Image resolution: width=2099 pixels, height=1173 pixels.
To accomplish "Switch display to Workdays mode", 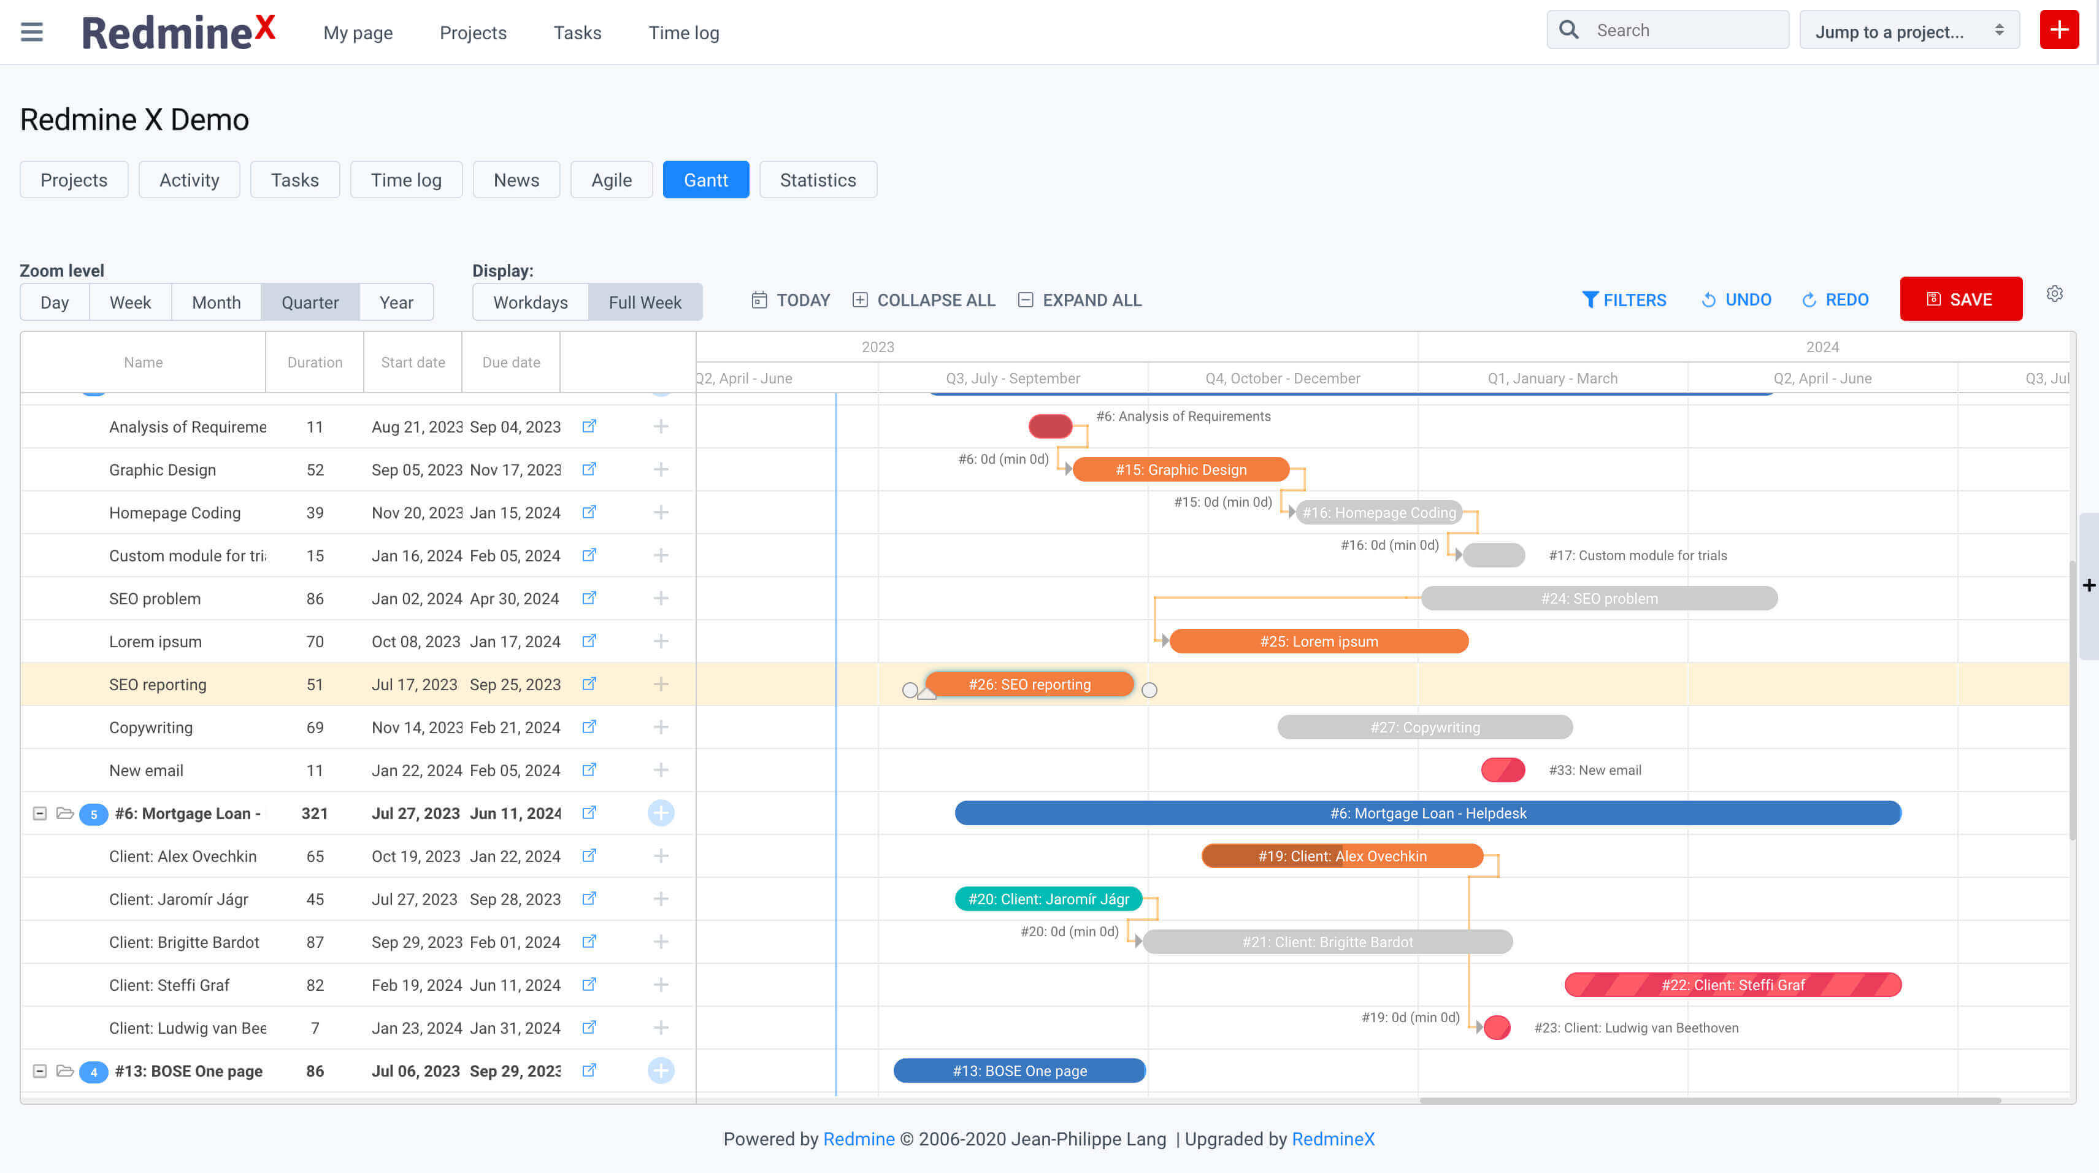I will coord(529,302).
